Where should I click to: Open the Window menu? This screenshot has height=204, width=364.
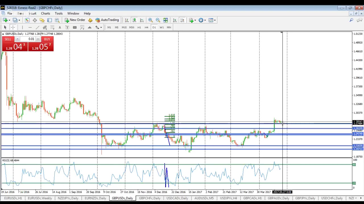point(73,14)
